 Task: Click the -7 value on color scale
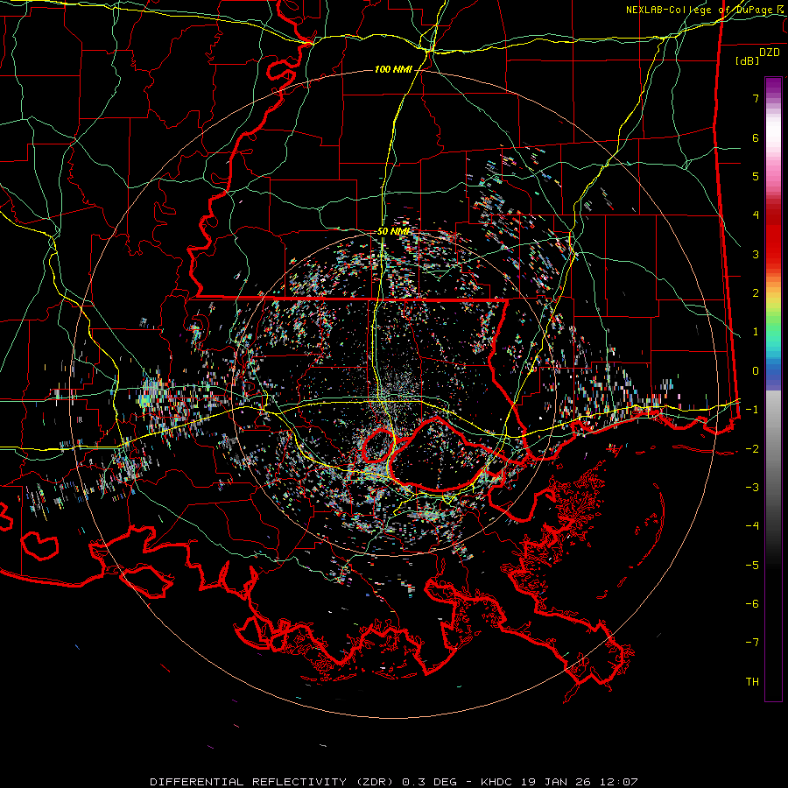pos(752,643)
